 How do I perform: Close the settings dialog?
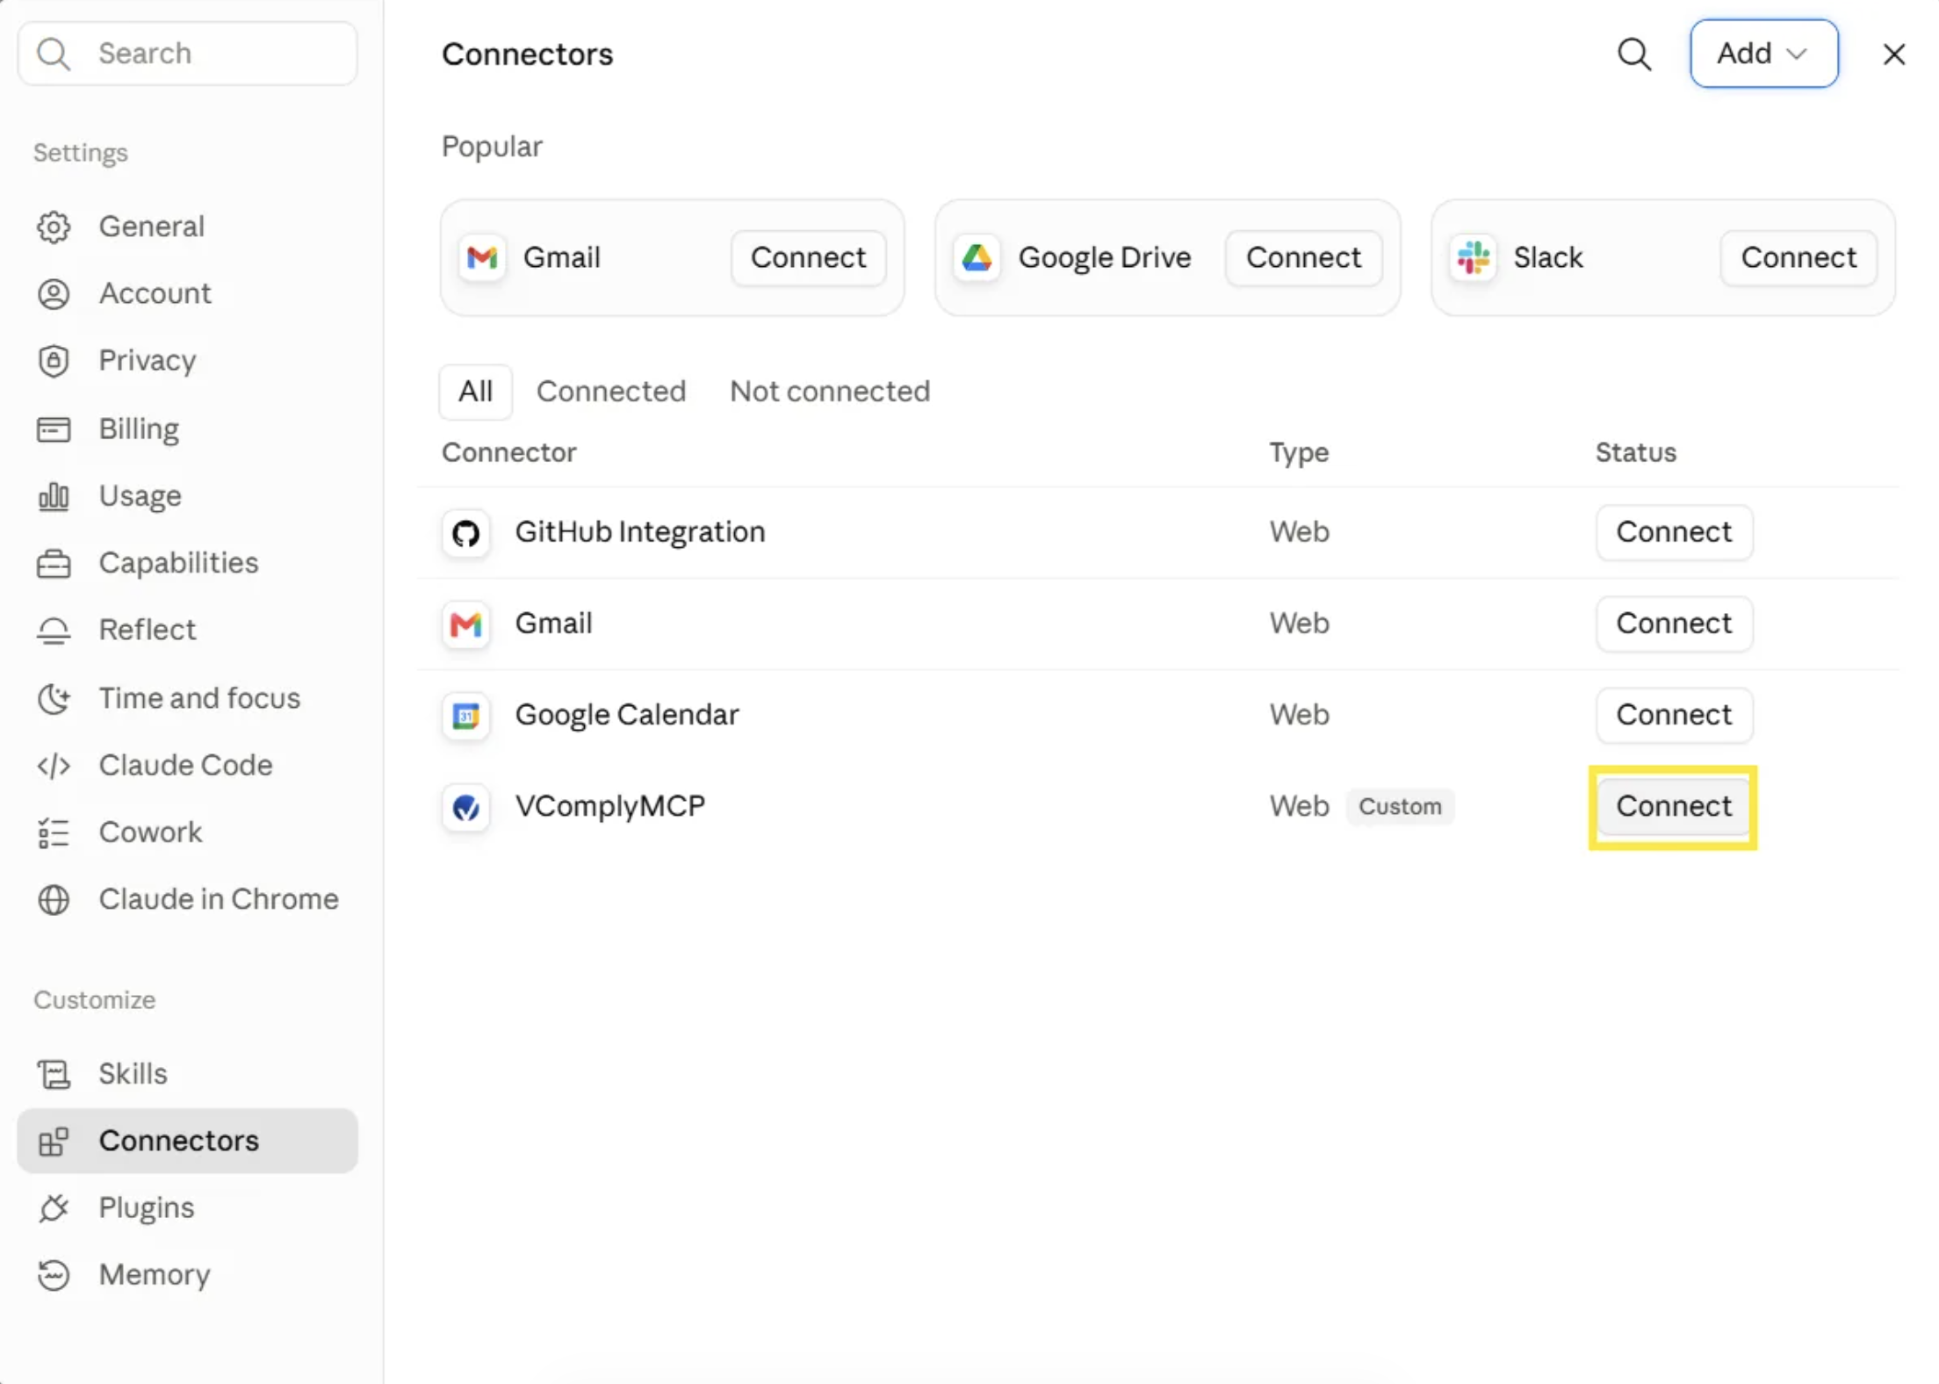pyautogui.click(x=1894, y=54)
